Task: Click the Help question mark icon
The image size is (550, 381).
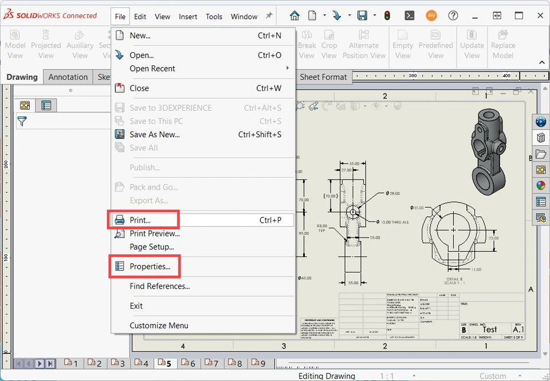Action: pyautogui.click(x=453, y=16)
